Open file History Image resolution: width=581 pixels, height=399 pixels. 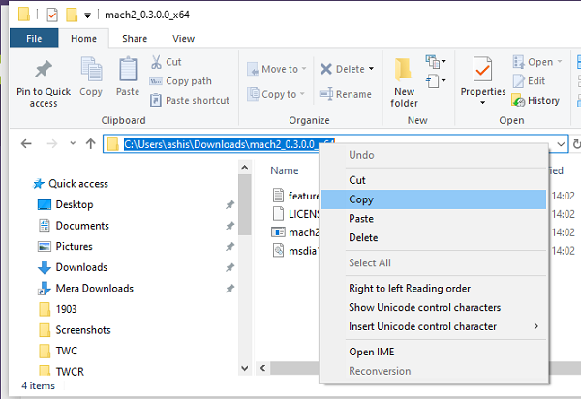coord(535,101)
